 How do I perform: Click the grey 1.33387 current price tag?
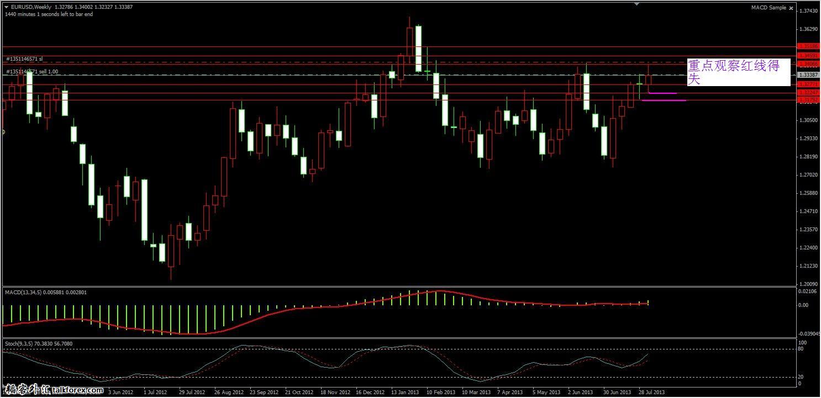click(x=808, y=75)
